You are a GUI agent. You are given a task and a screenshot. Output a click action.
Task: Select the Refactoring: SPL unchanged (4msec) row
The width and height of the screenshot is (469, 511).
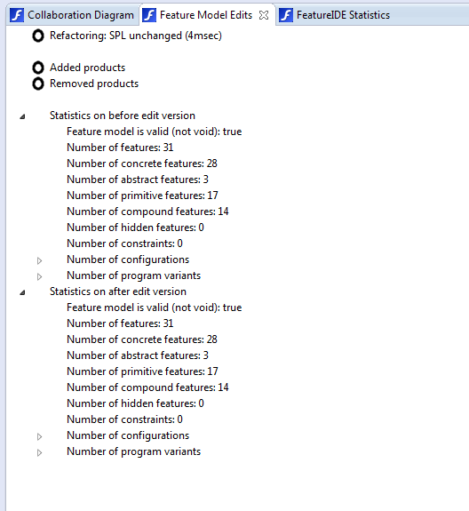click(136, 36)
